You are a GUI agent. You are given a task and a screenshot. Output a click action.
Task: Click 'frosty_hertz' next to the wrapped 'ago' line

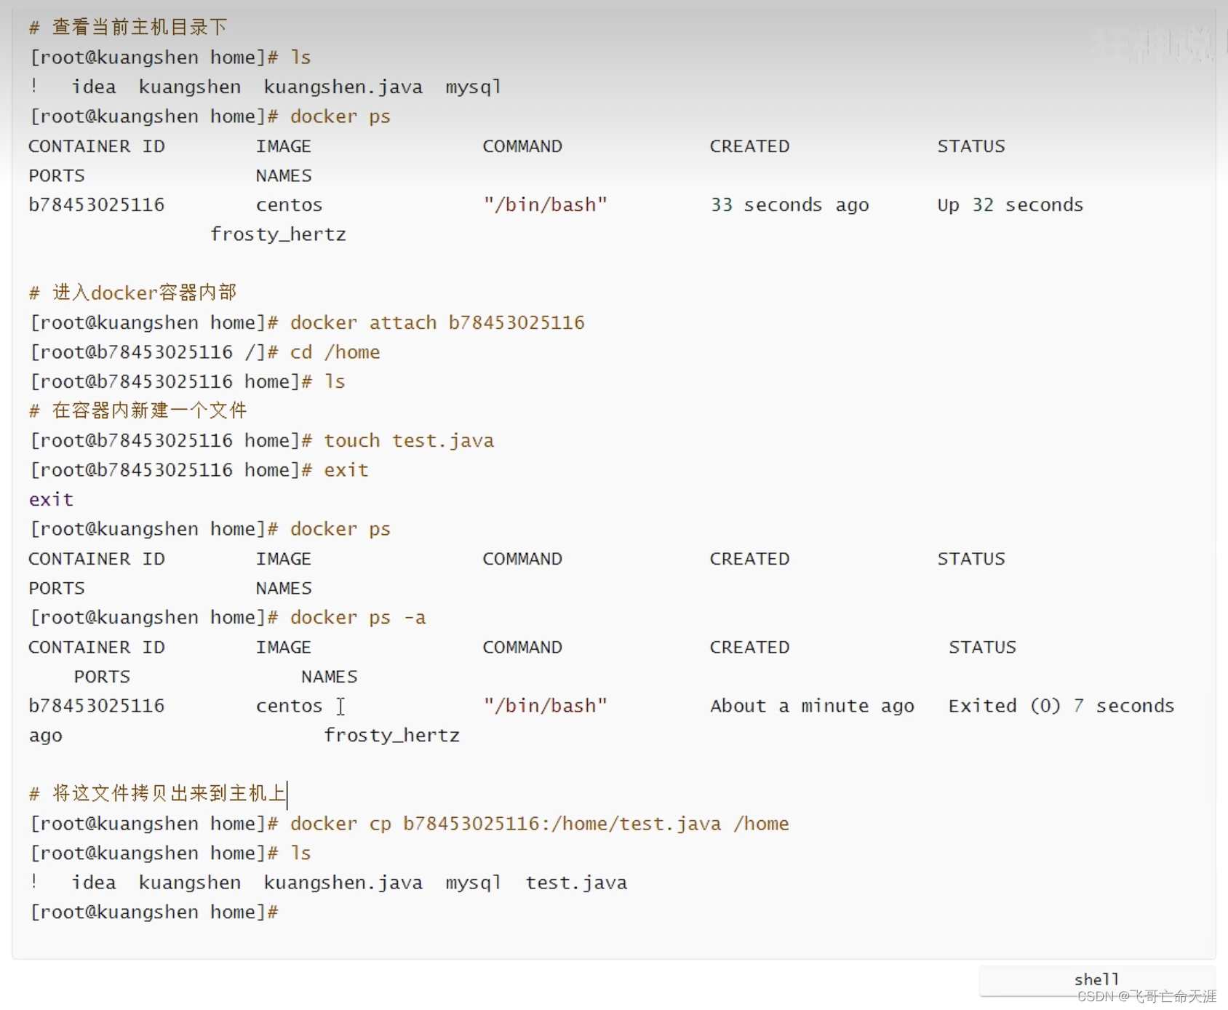tap(391, 736)
